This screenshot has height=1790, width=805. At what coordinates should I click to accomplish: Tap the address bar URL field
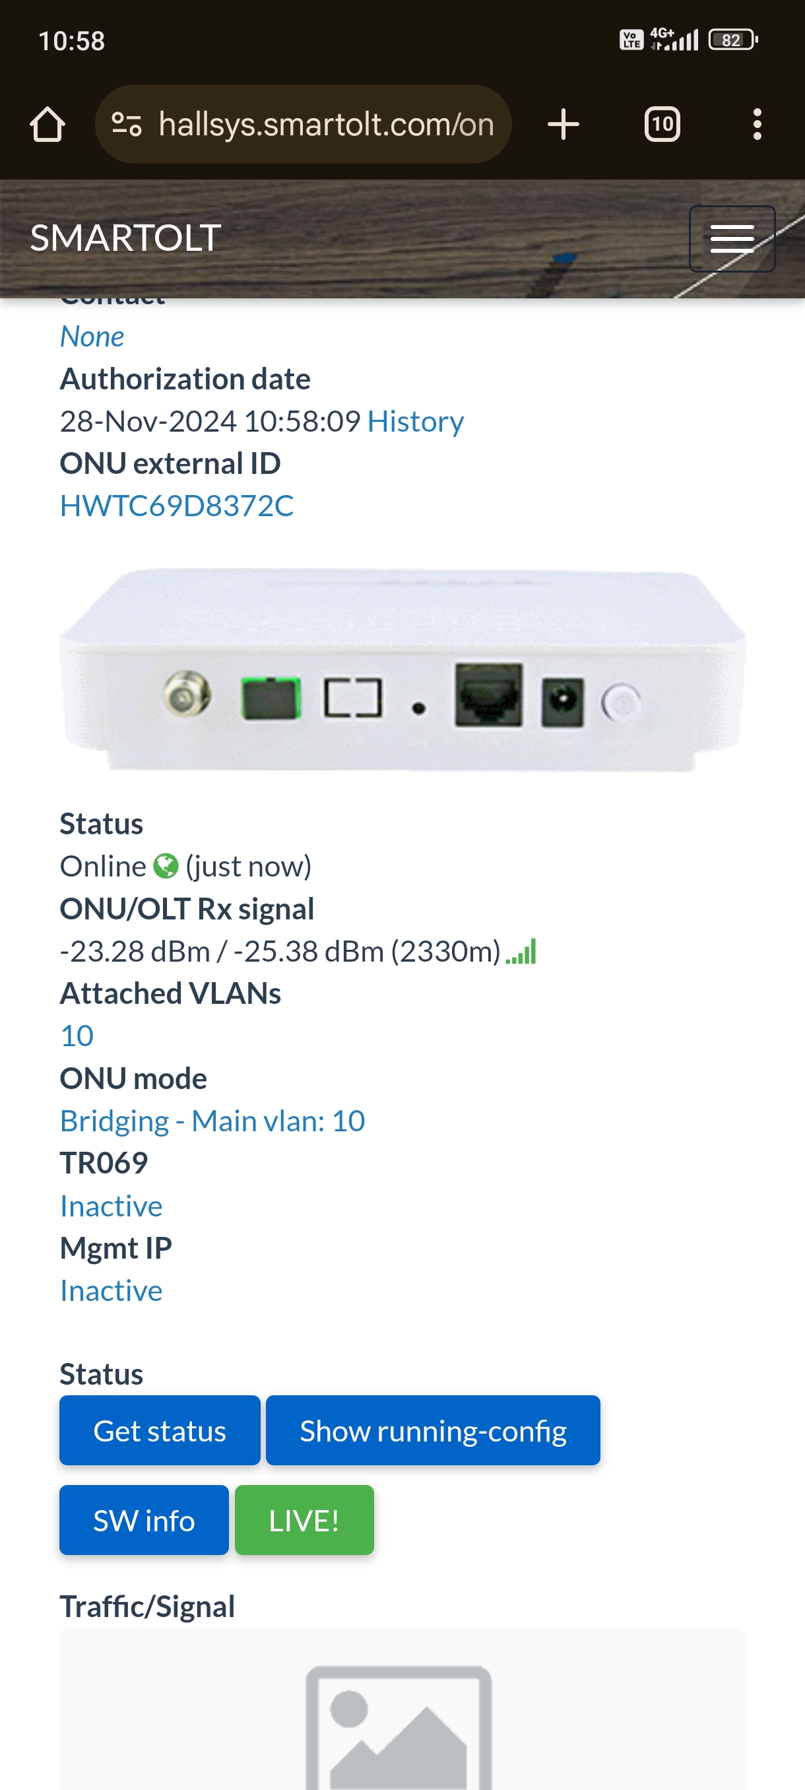(326, 124)
